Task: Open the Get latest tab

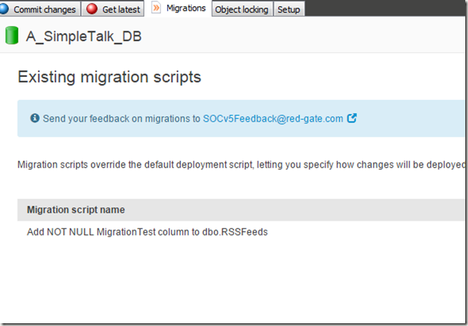Action: (x=121, y=9)
